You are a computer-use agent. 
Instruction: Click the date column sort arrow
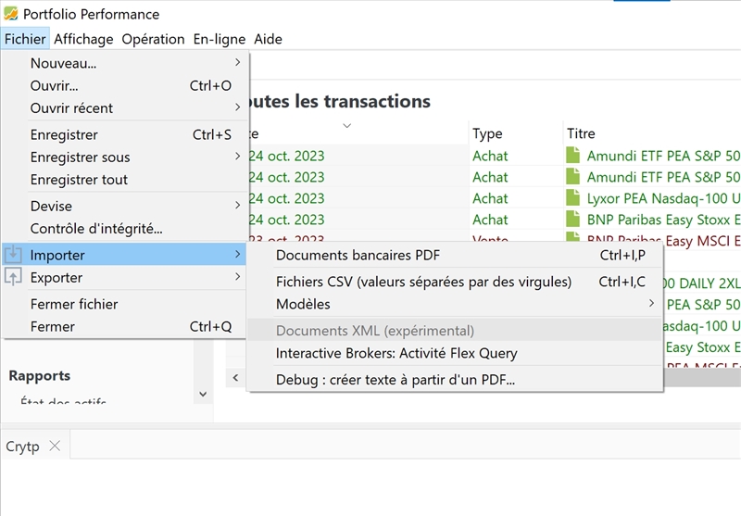[346, 126]
